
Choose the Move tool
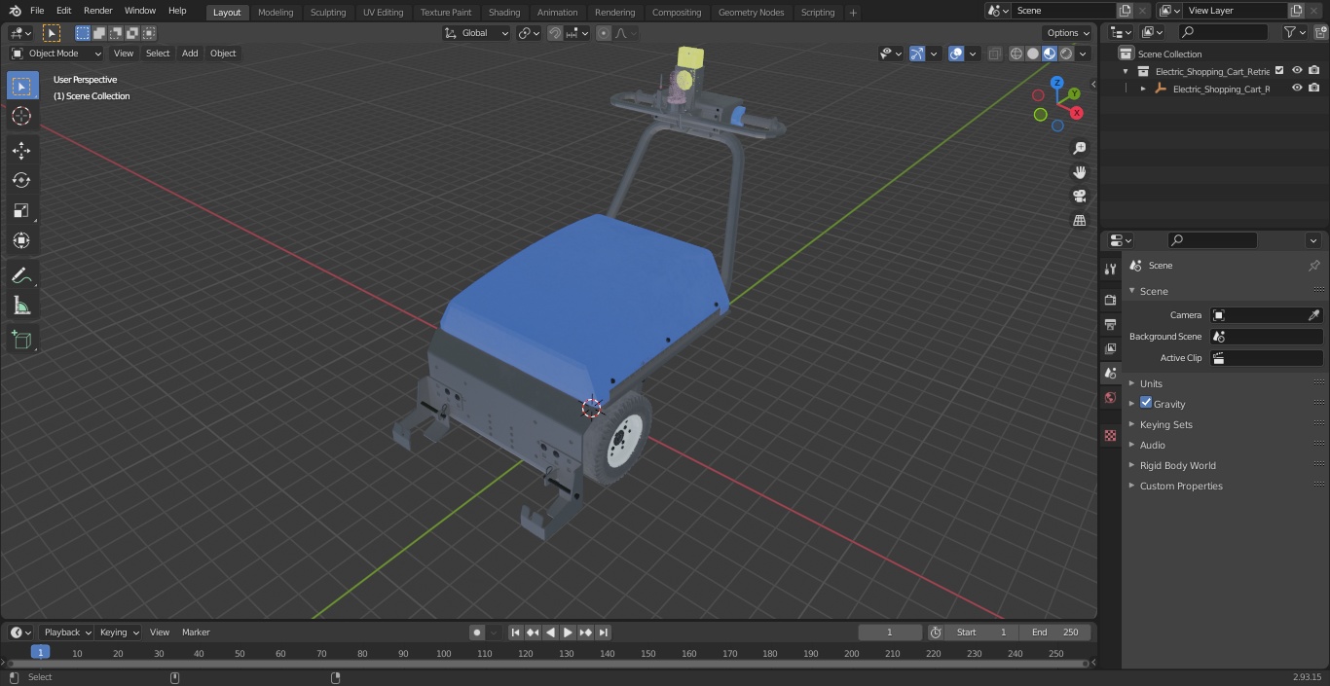(x=21, y=151)
